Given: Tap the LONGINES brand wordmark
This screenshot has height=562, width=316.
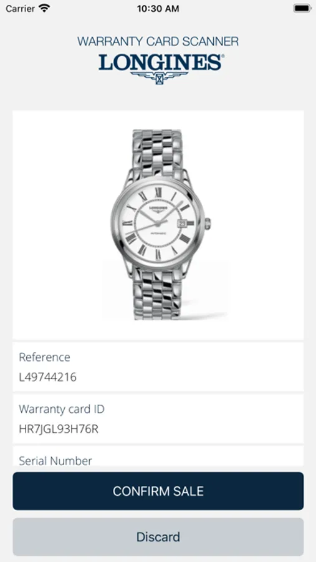Looking at the screenshot, I should 161,62.
